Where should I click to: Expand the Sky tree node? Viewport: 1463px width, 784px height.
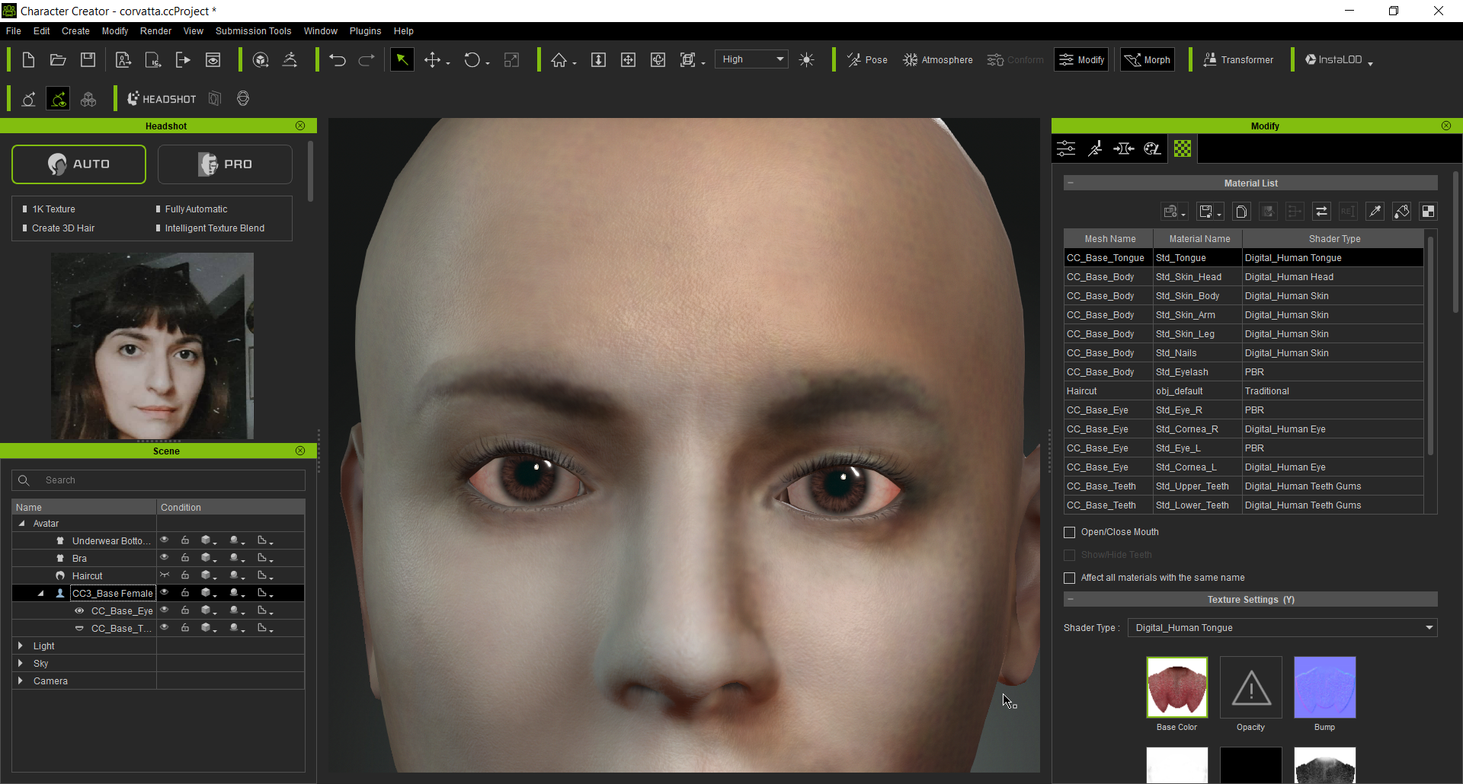[21, 663]
